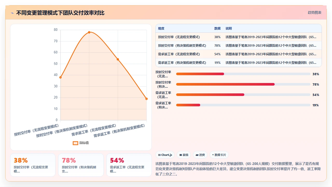This screenshot has height=187, width=332.
Task: Click the description paragraph under the chips
Action: coord(238,169)
